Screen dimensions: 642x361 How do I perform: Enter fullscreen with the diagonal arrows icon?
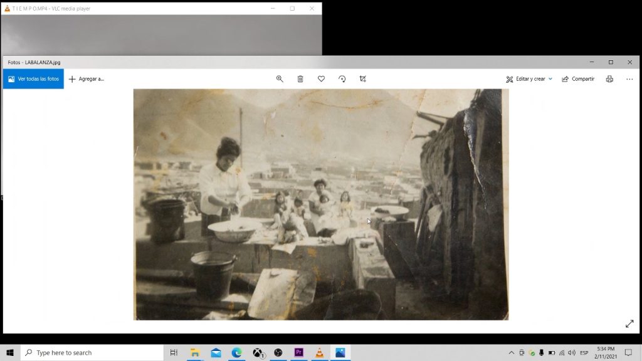pyautogui.click(x=629, y=324)
